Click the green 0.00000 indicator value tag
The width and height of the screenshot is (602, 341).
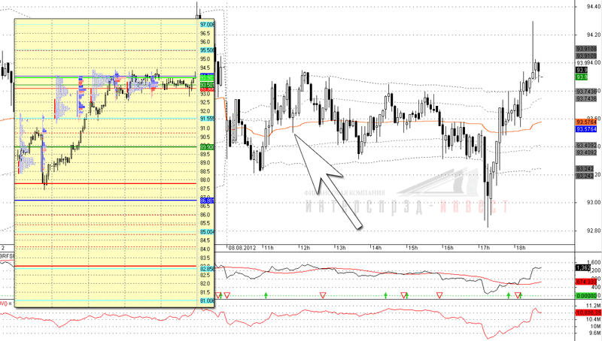[x=586, y=295]
